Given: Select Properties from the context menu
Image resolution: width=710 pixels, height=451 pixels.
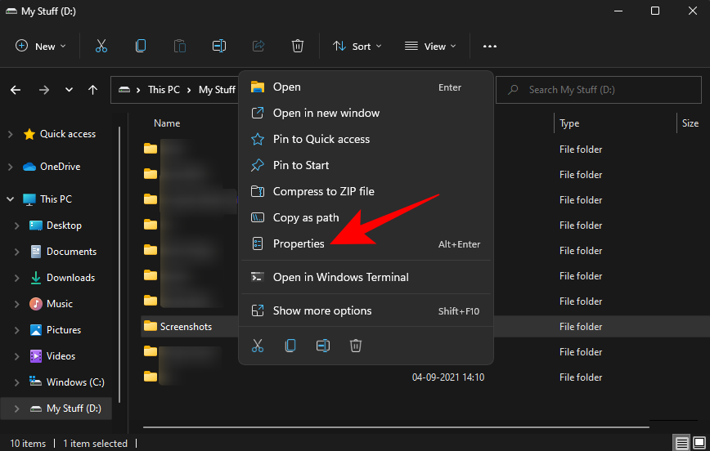Looking at the screenshot, I should click(299, 243).
